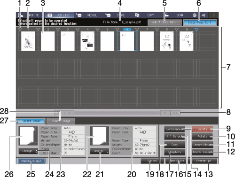235x177 pixels.
Task: Select the page 8 thumbnail
Action: point(166,41)
